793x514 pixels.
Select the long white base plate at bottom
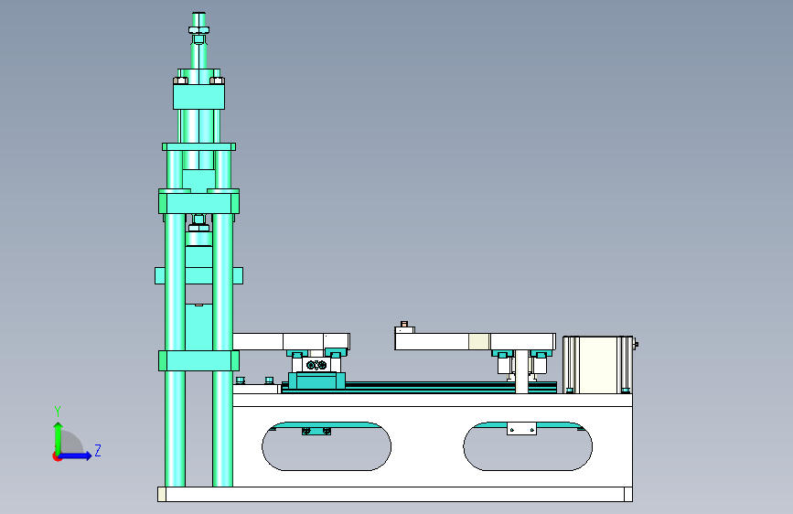tap(395, 494)
